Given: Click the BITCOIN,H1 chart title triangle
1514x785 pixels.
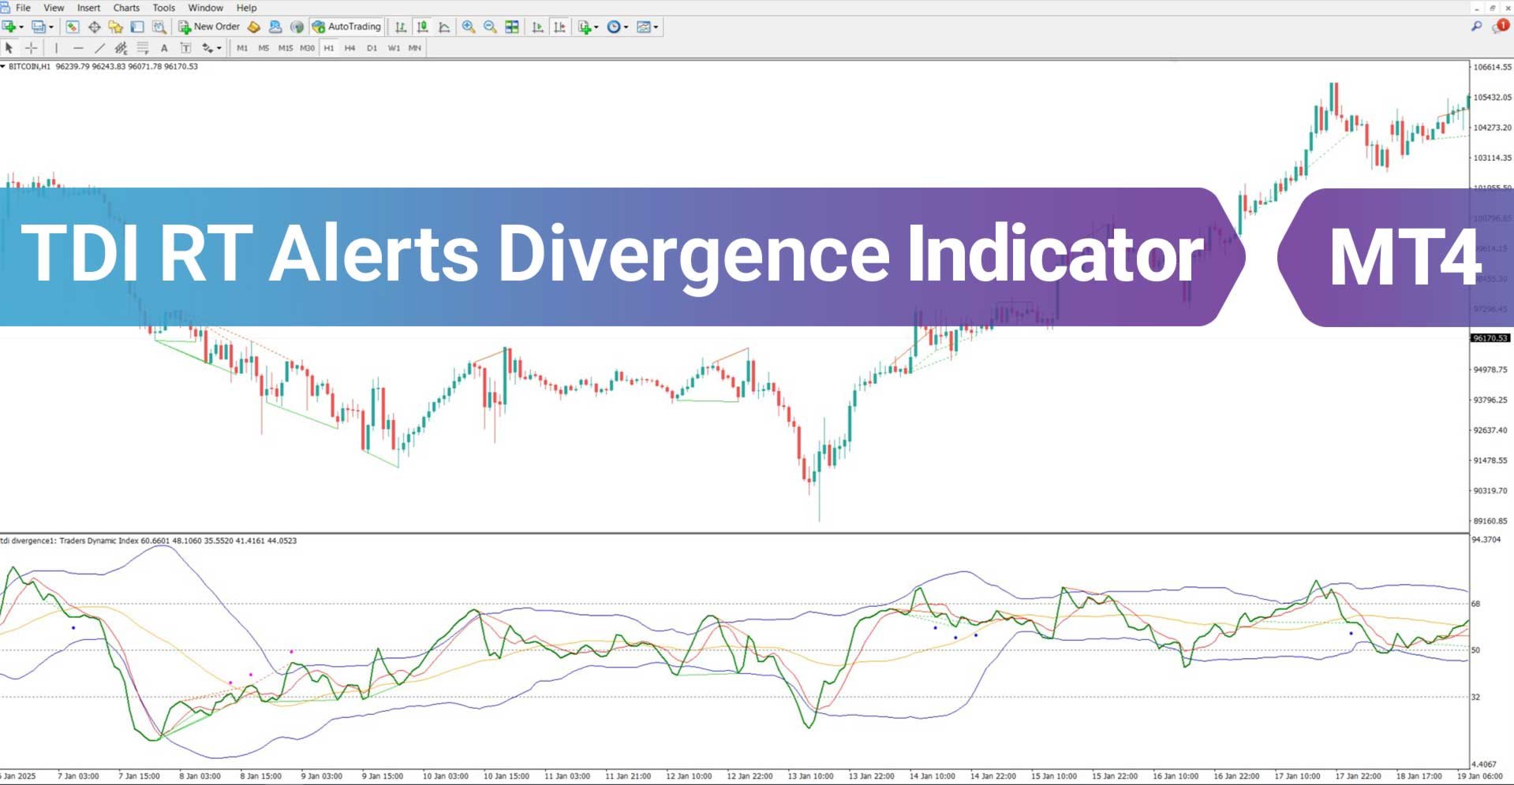Looking at the screenshot, I should tap(3, 66).
